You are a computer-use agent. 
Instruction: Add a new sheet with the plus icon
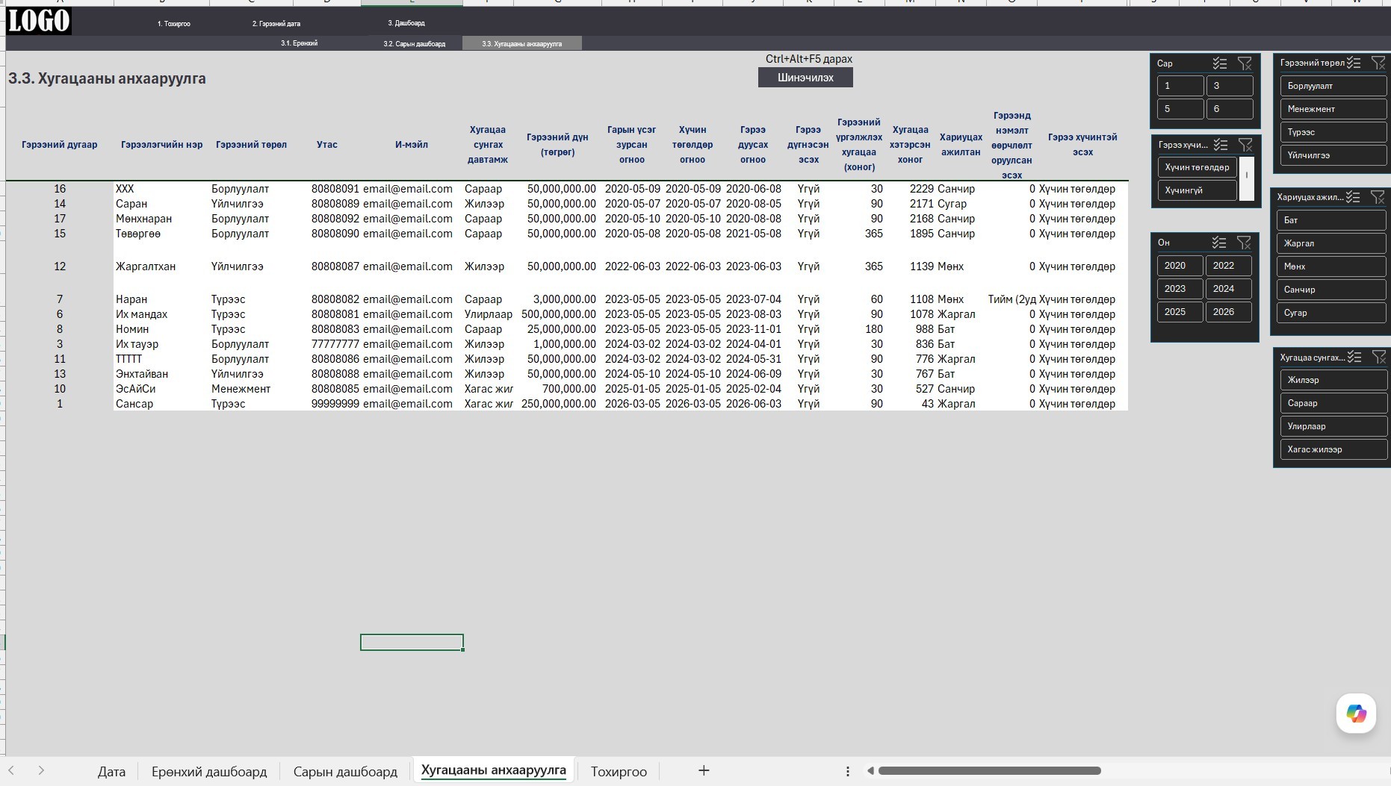coord(704,770)
